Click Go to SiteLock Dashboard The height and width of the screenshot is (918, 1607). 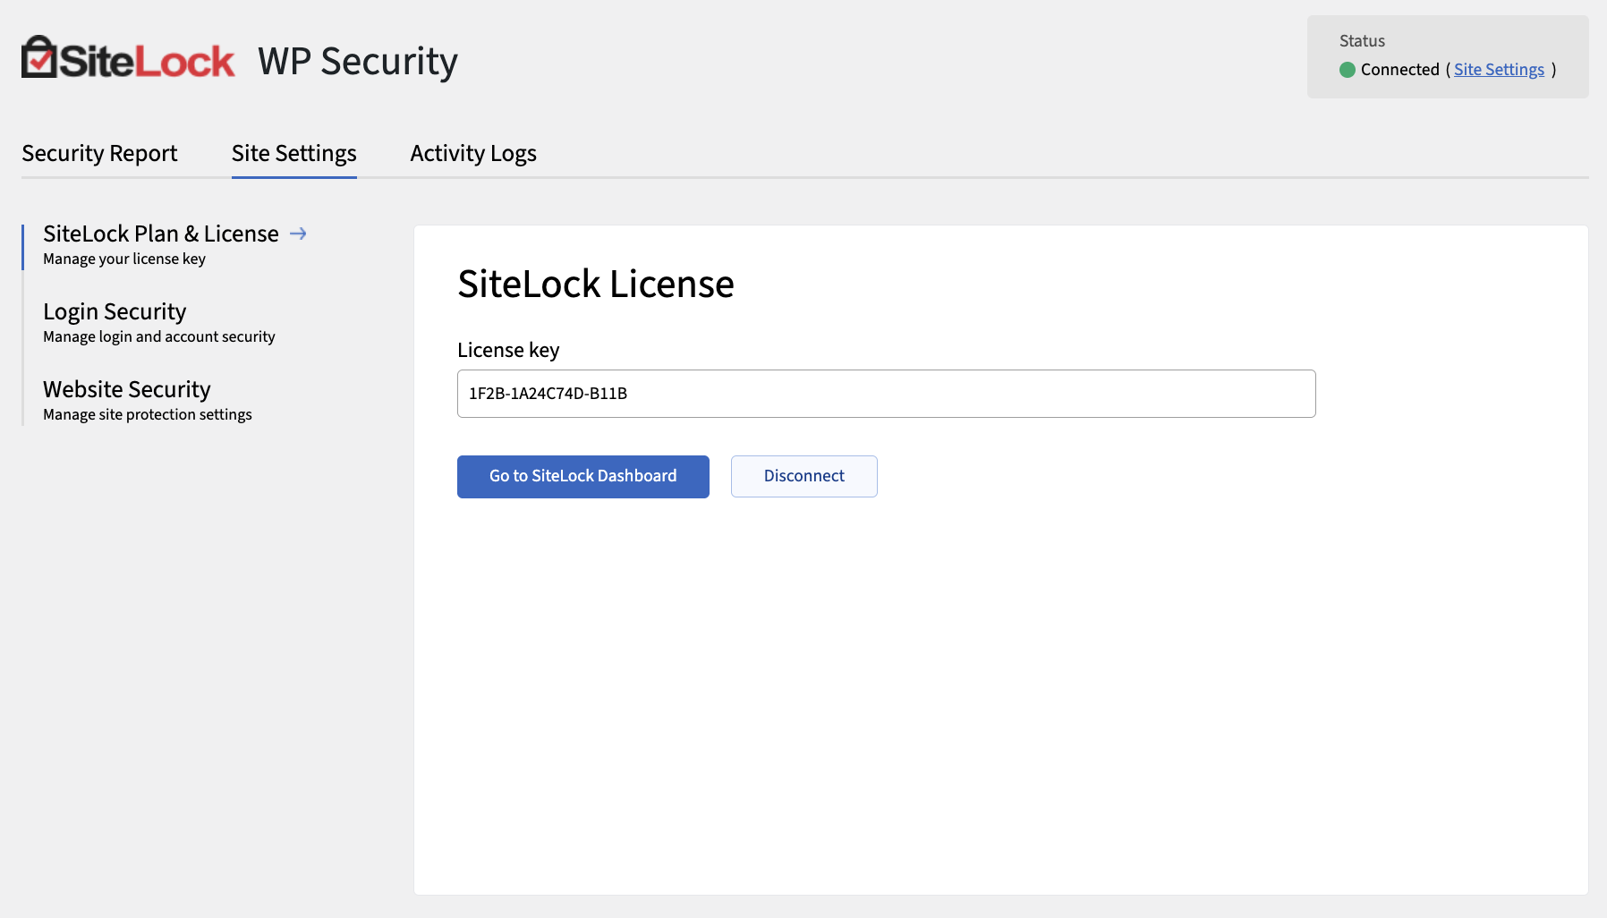(x=582, y=476)
